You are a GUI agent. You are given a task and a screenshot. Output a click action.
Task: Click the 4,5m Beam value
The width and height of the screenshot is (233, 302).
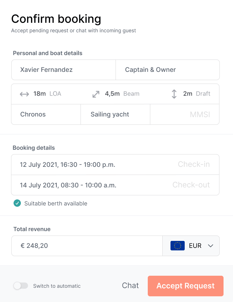pyautogui.click(x=112, y=94)
